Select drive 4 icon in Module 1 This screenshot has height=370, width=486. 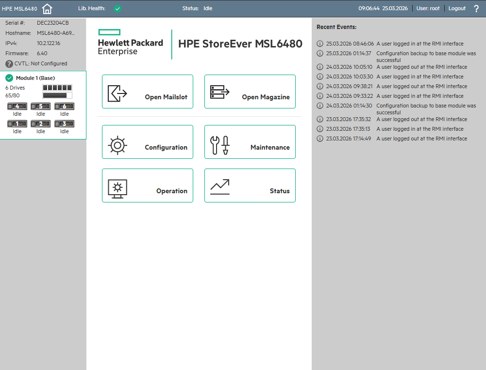[17, 106]
